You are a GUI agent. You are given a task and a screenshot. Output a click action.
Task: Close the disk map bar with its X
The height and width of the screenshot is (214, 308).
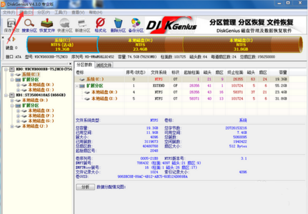pyautogui.click(x=3, y=37)
